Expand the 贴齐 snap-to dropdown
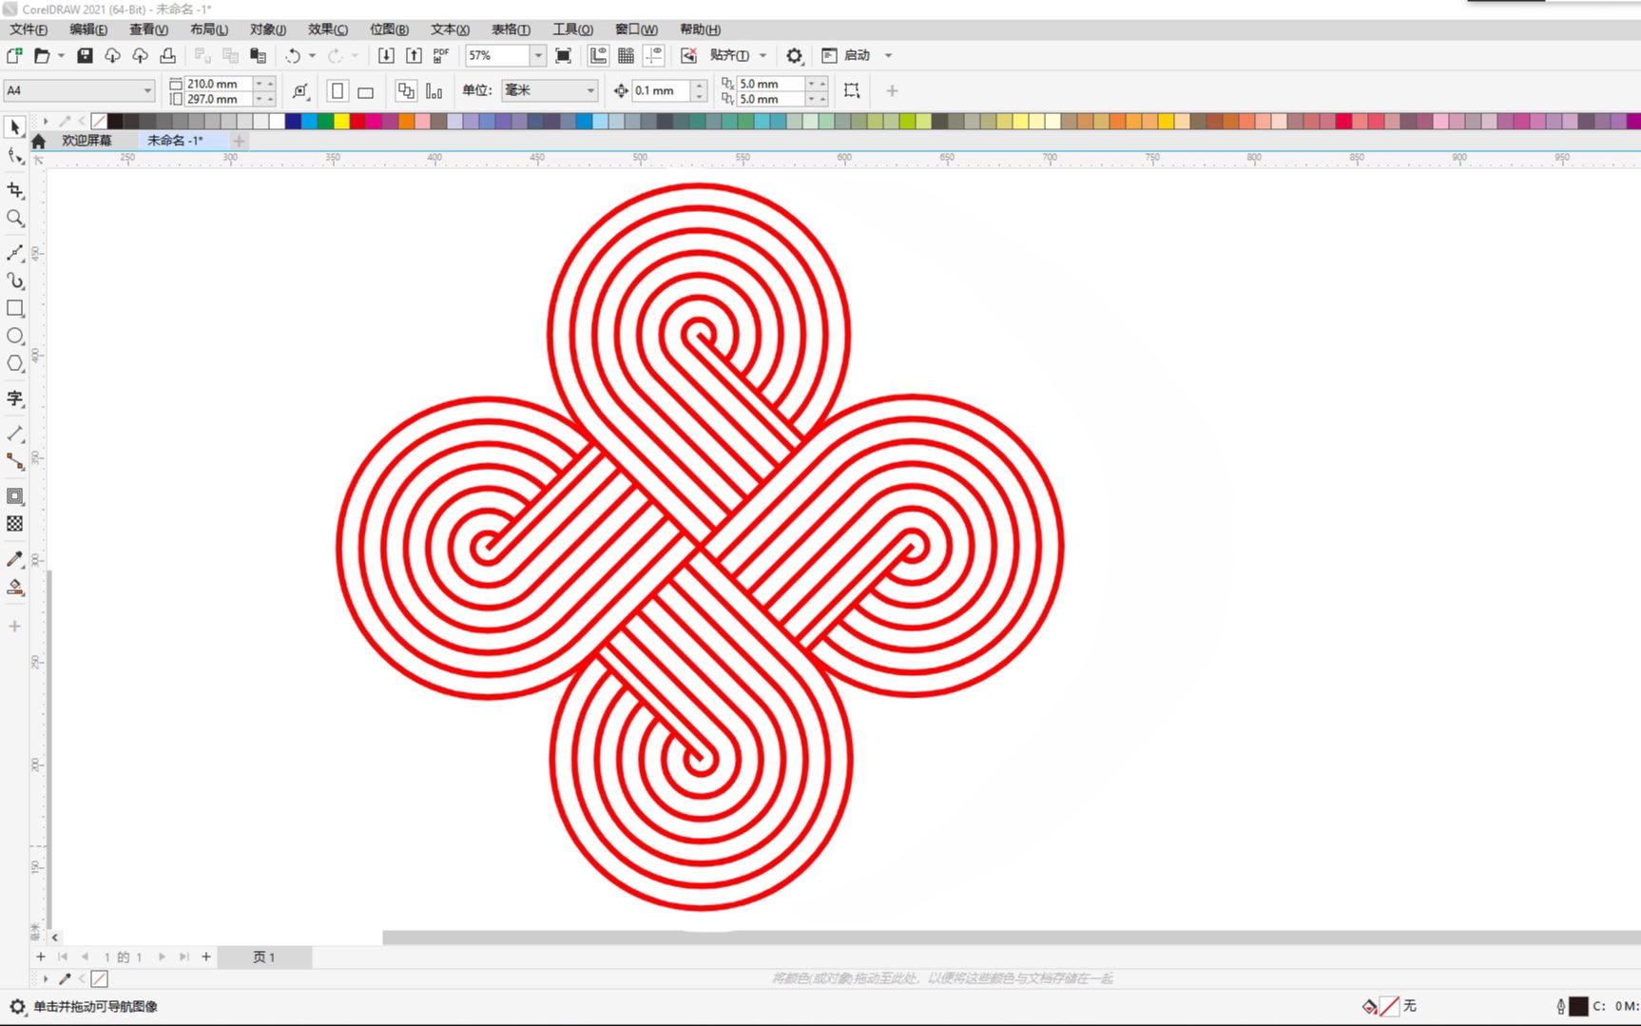Viewport: 1641px width, 1026px height. tap(763, 55)
